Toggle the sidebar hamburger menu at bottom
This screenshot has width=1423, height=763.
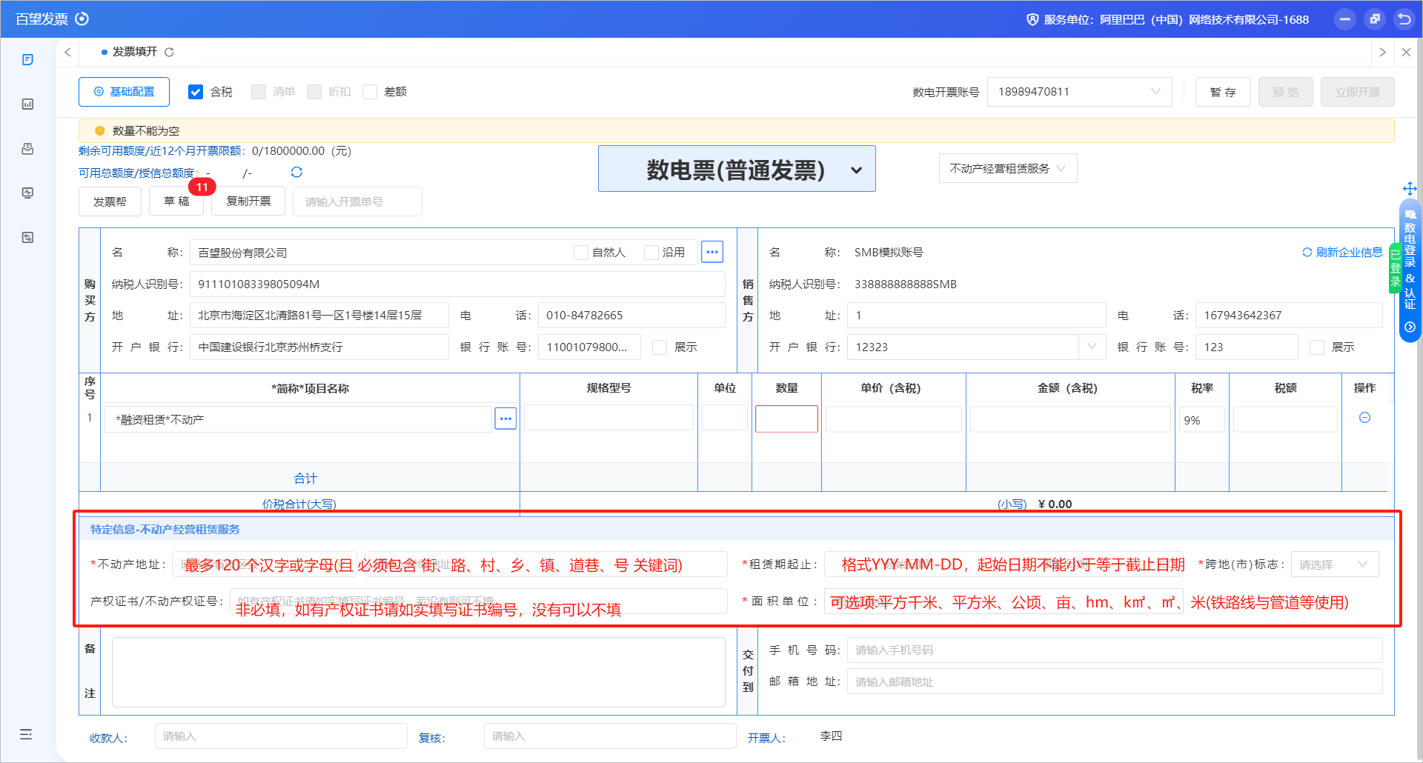coord(26,734)
